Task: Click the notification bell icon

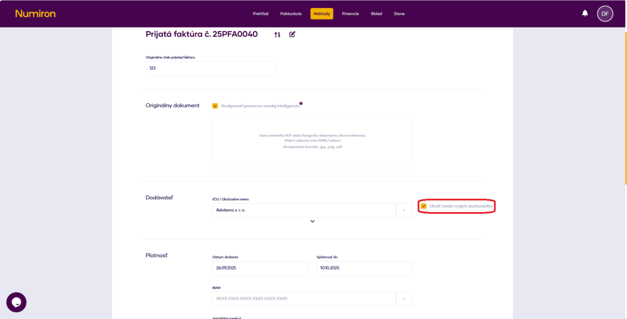Action: [x=585, y=13]
